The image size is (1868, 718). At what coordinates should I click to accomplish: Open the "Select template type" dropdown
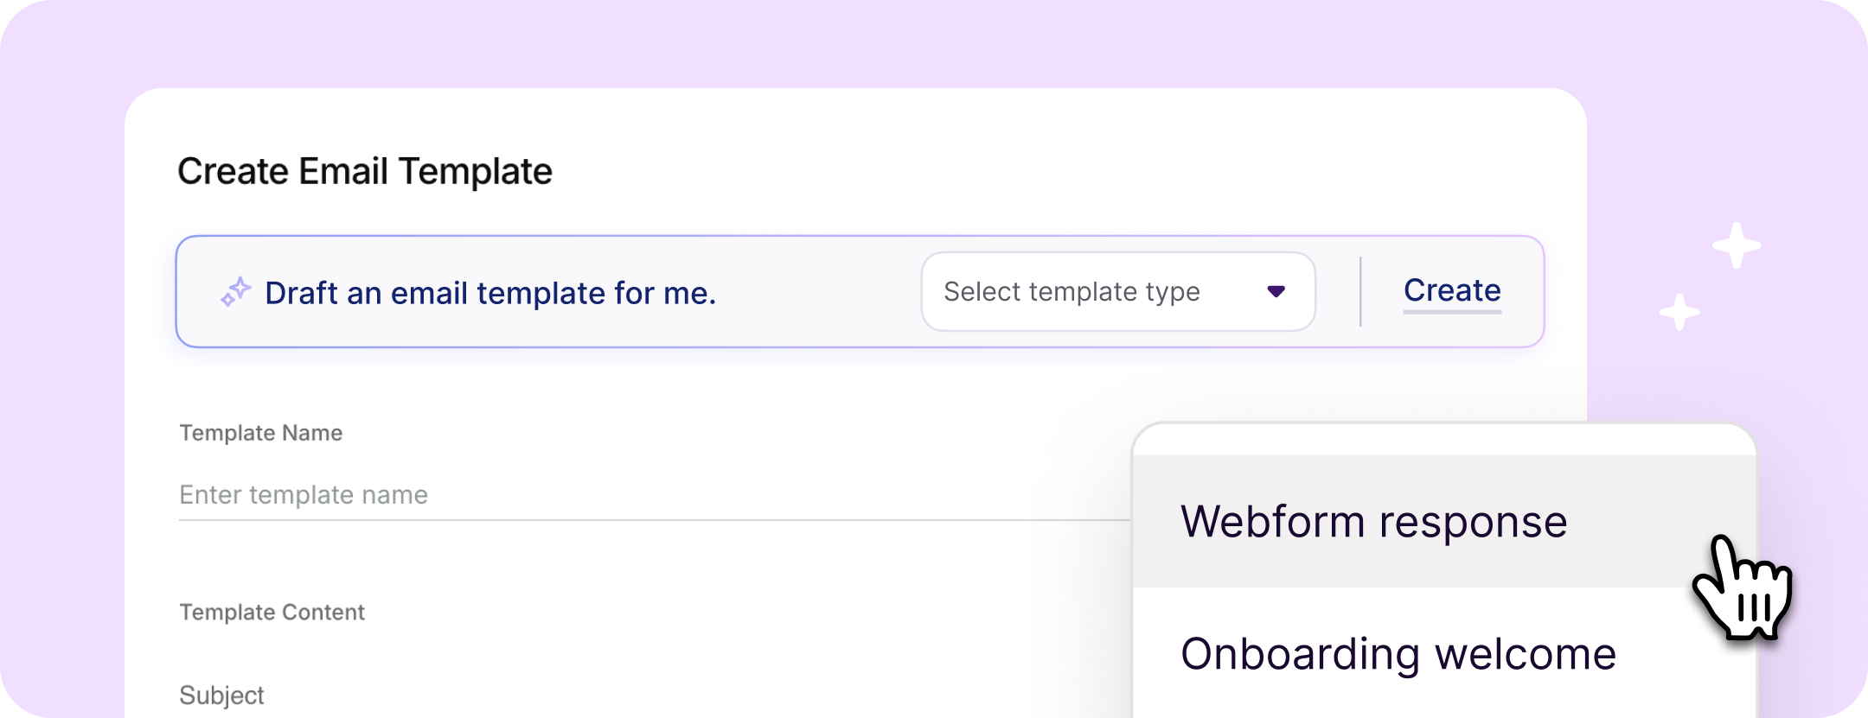tap(1116, 292)
